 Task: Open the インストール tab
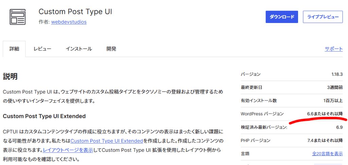point(79,49)
